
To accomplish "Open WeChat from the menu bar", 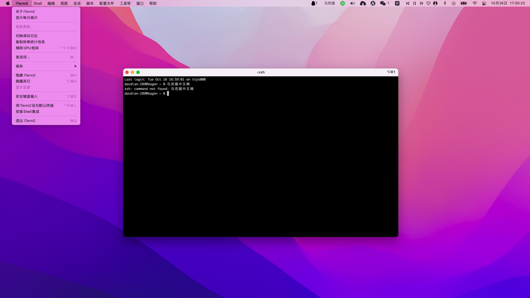I will pos(384,3).
